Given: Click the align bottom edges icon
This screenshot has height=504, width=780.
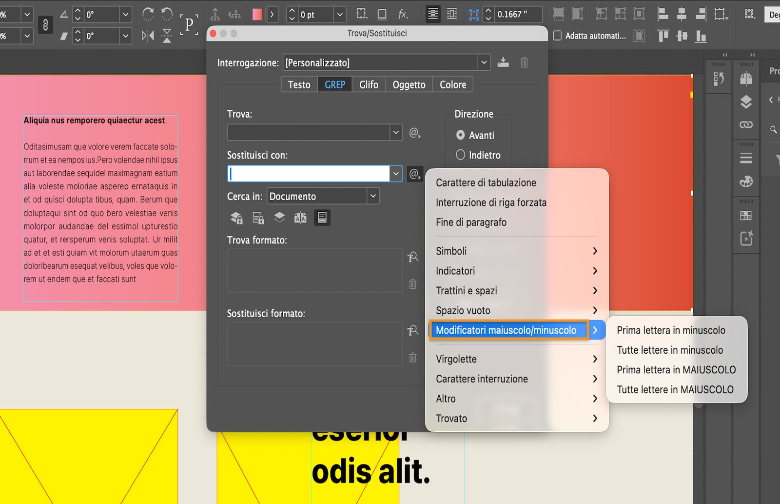Looking at the screenshot, I should 701,36.
